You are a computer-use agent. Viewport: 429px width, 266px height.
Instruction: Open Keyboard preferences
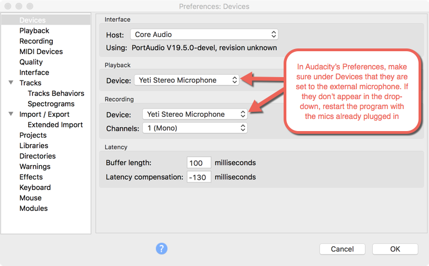tap(35, 187)
